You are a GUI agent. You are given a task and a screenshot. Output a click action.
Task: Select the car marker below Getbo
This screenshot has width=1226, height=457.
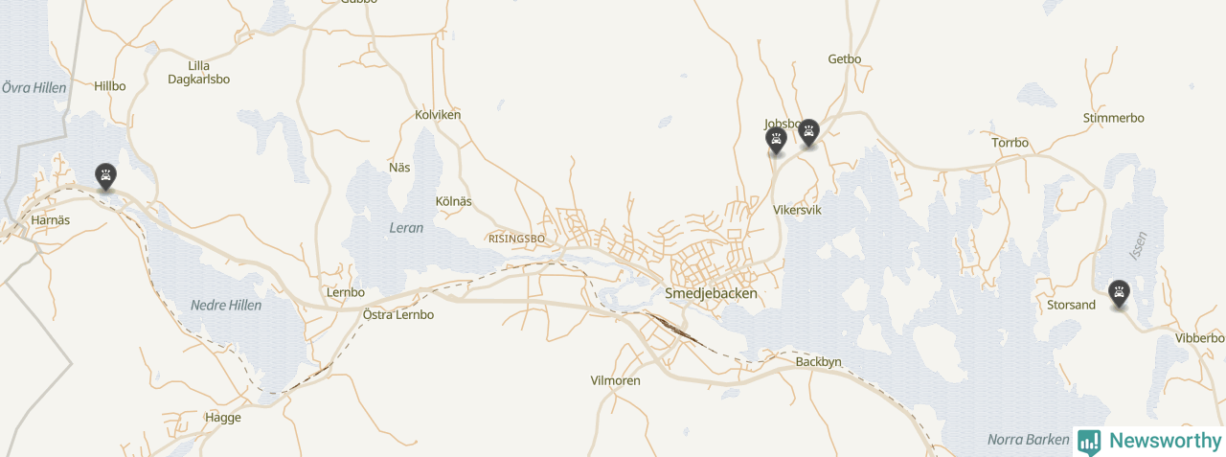tap(809, 132)
